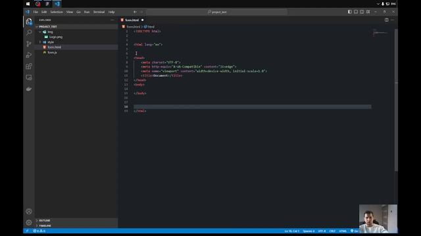
Task: Open the Docker view in activity bar
Action: [29, 89]
